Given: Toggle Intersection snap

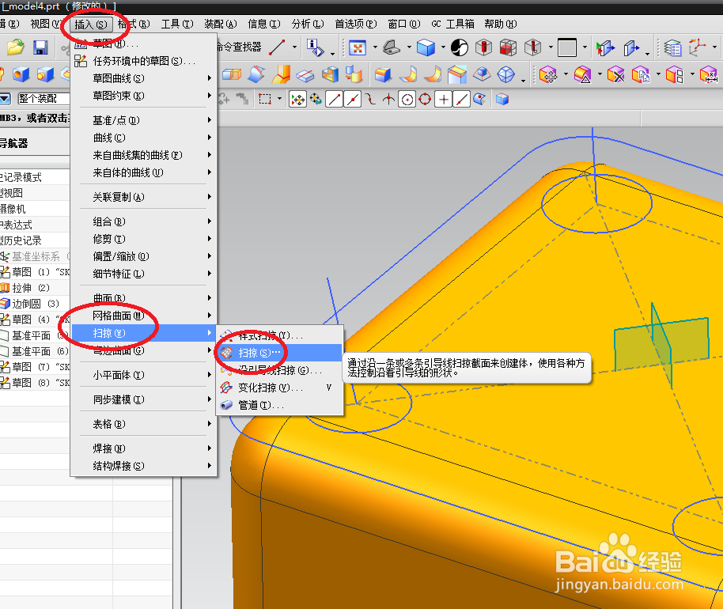Looking at the screenshot, I should [388, 99].
